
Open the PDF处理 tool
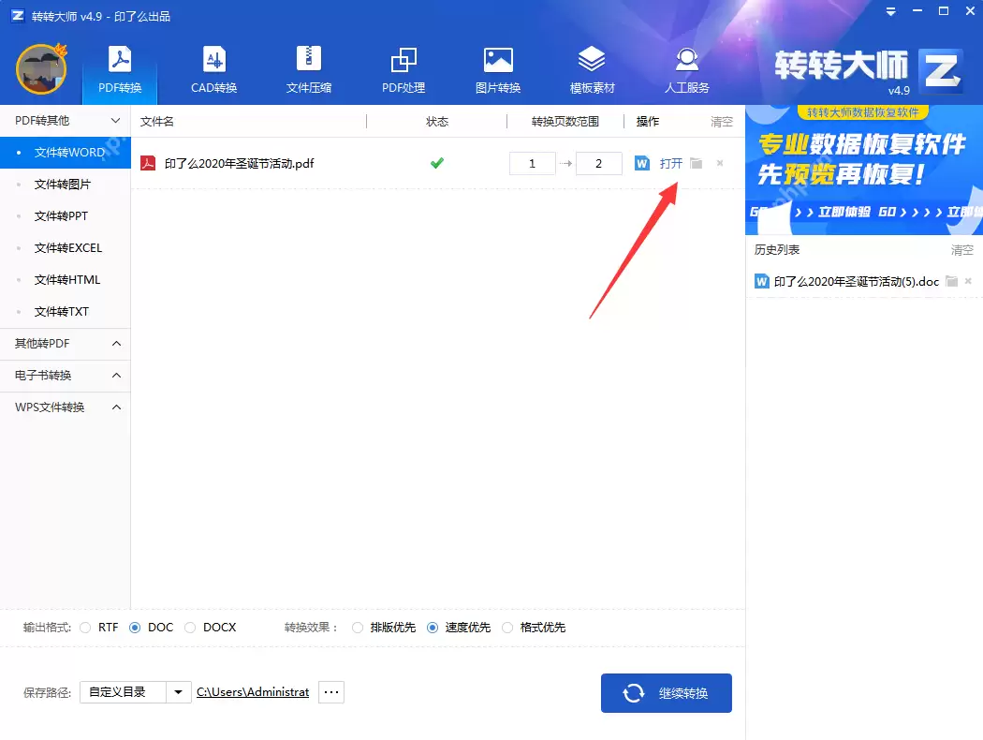(403, 70)
